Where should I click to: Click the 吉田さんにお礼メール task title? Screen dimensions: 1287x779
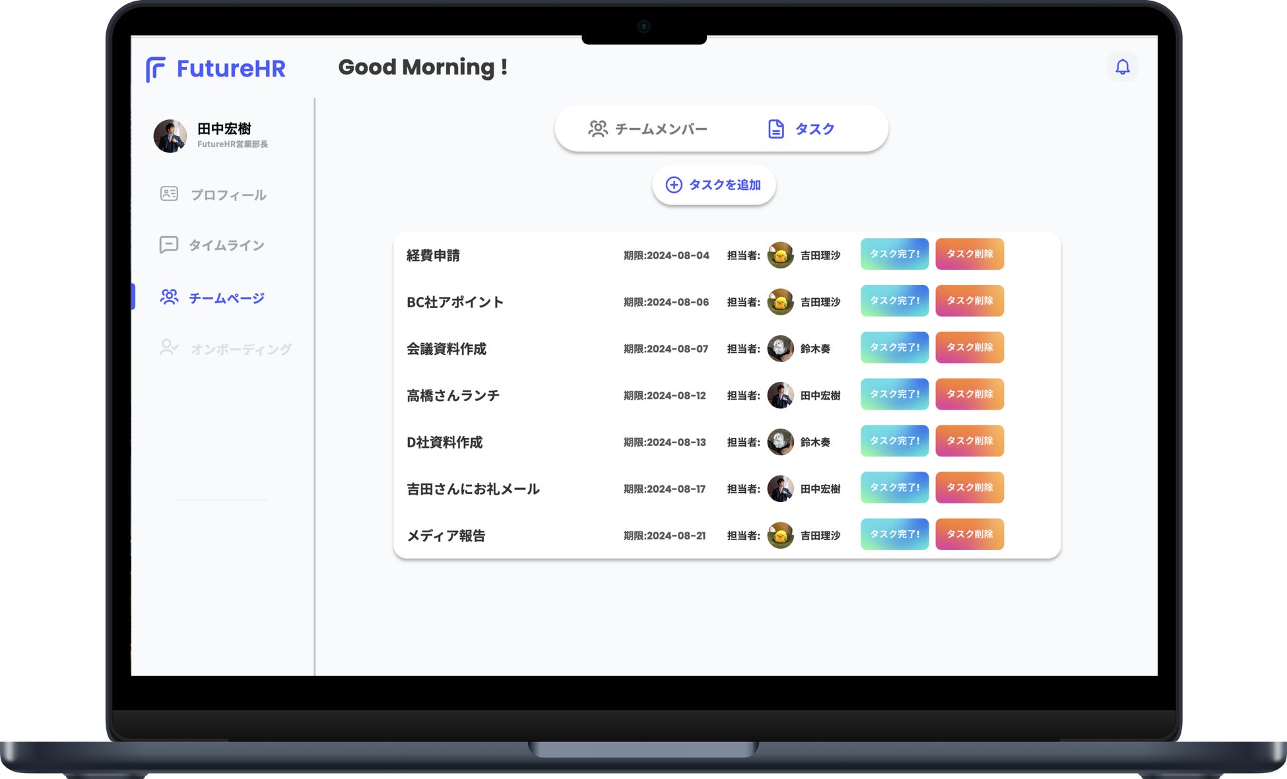(473, 489)
